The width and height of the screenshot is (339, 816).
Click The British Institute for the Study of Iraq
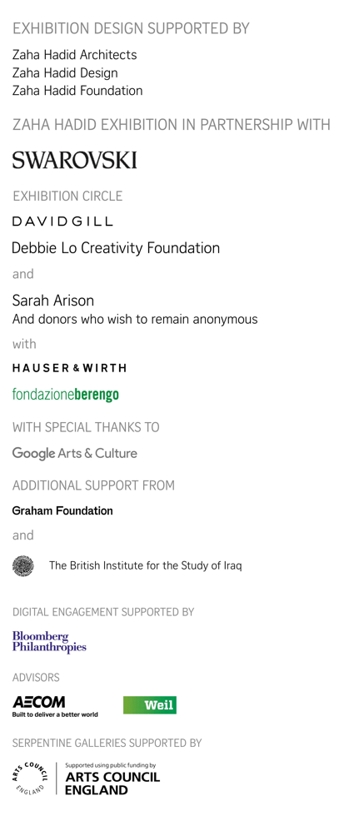click(x=145, y=565)
